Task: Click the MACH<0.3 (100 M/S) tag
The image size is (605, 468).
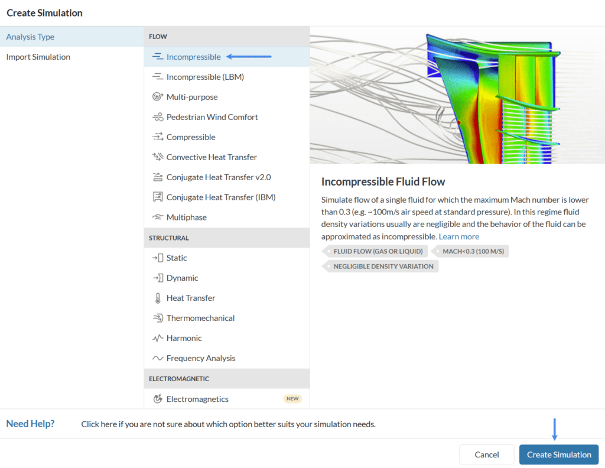Action: 471,251
